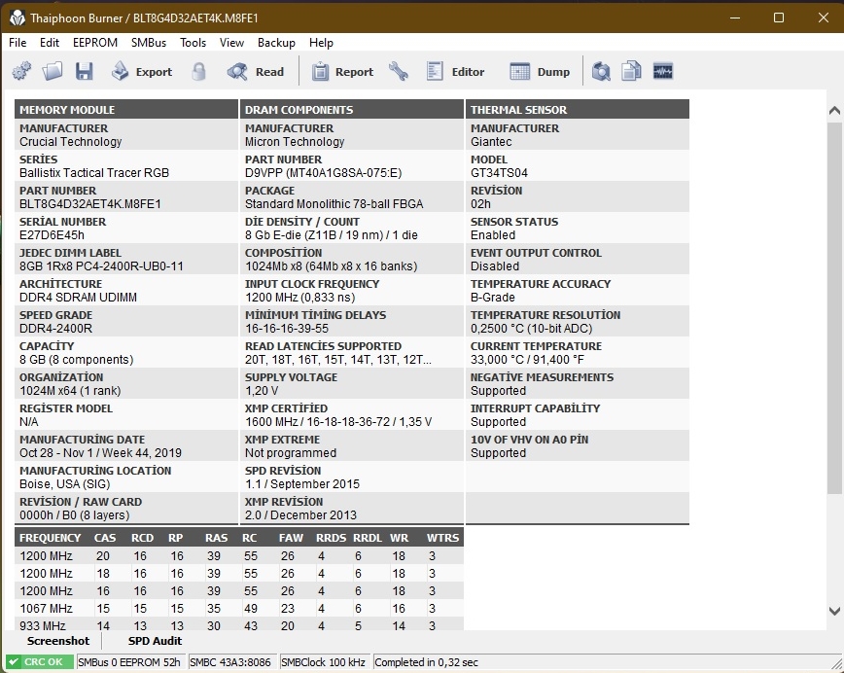Minimize the Thaiphoon Burner window

[735, 18]
